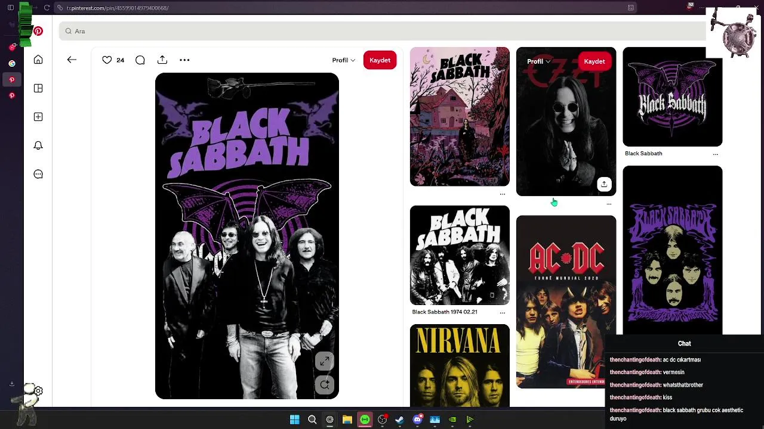This screenshot has height=429, width=764.
Task: Open the black and white band photo pin
Action: 460,255
